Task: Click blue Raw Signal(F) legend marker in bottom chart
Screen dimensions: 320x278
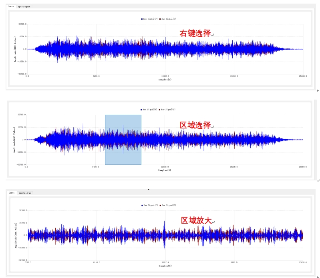Action: click(x=142, y=205)
